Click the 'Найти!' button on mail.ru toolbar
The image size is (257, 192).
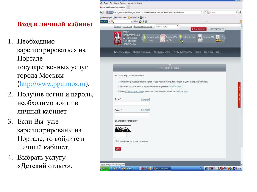tap(135, 21)
